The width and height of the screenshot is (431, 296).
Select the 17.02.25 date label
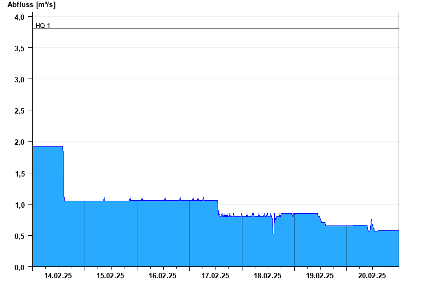[x=215, y=276]
